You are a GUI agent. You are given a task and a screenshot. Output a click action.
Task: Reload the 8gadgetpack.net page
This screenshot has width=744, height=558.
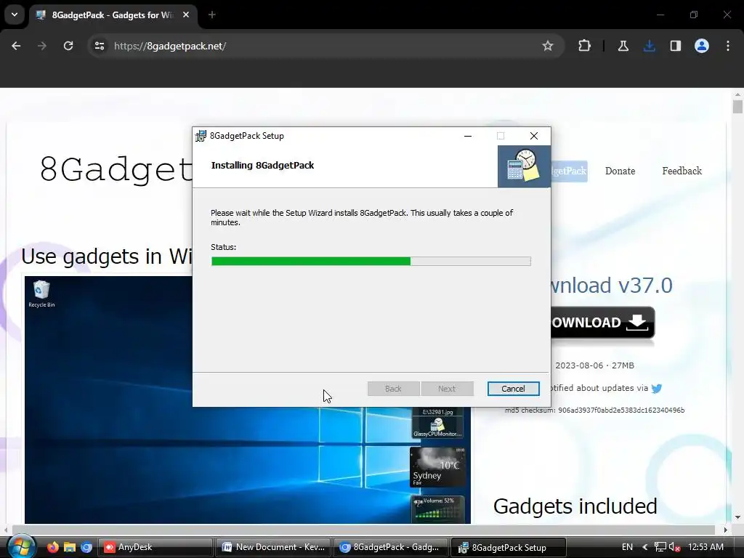point(68,46)
